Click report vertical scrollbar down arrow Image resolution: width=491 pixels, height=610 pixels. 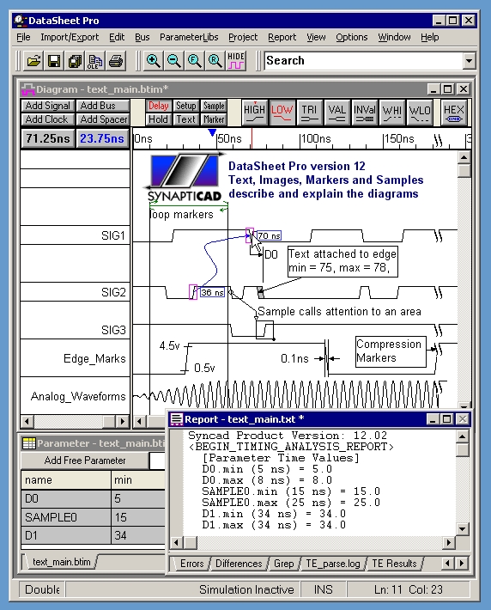(462, 528)
